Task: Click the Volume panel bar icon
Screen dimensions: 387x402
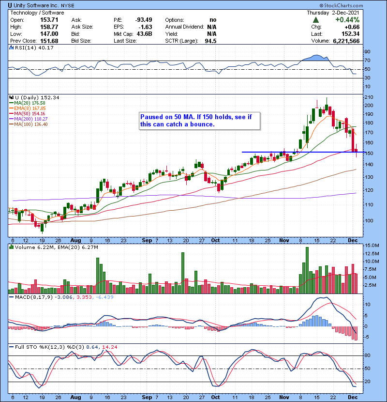Action: pyautogui.click(x=11, y=247)
